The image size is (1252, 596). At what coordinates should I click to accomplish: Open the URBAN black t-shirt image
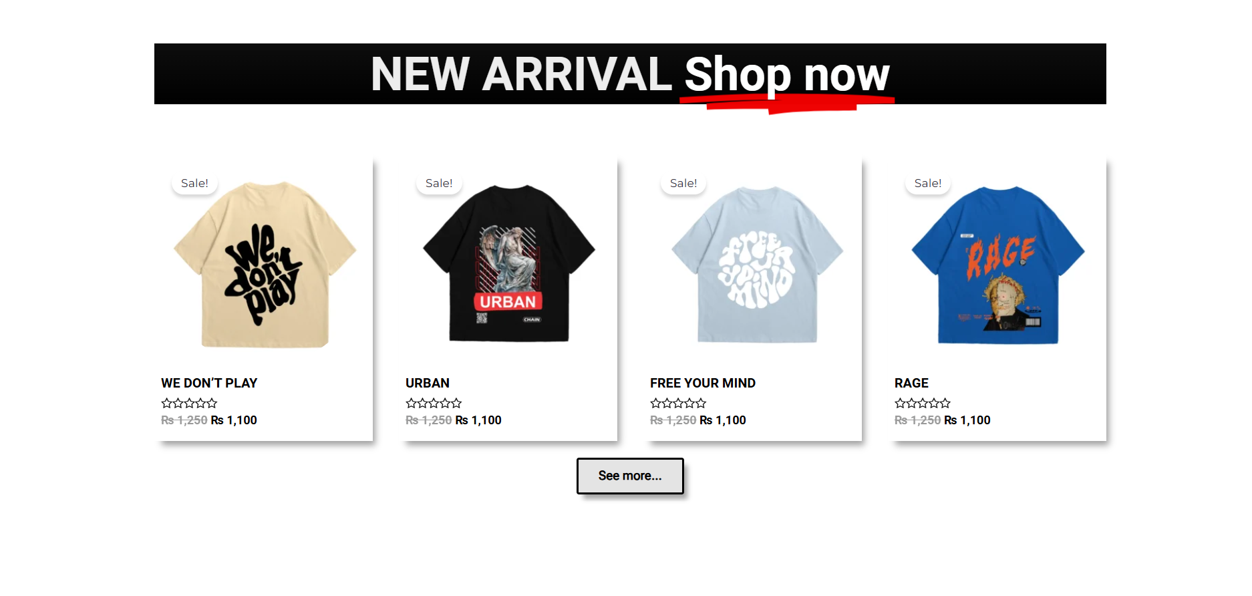(509, 265)
